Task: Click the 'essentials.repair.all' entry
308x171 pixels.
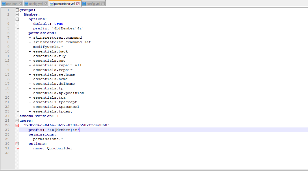Action: [57, 65]
